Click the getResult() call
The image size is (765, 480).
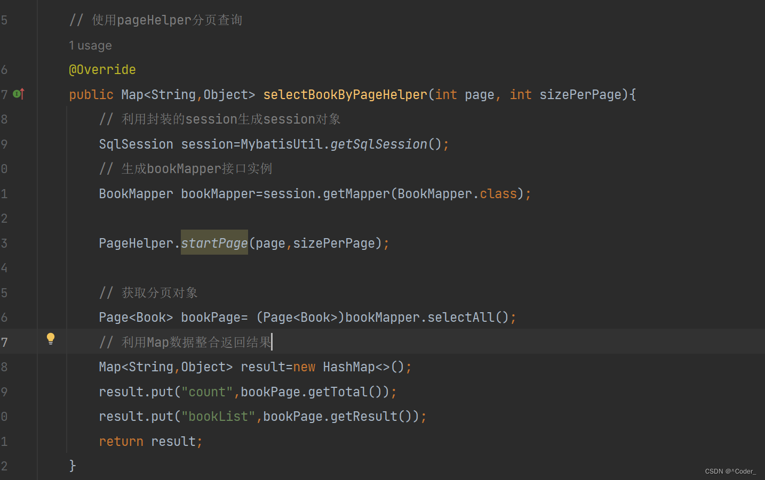pos(371,416)
